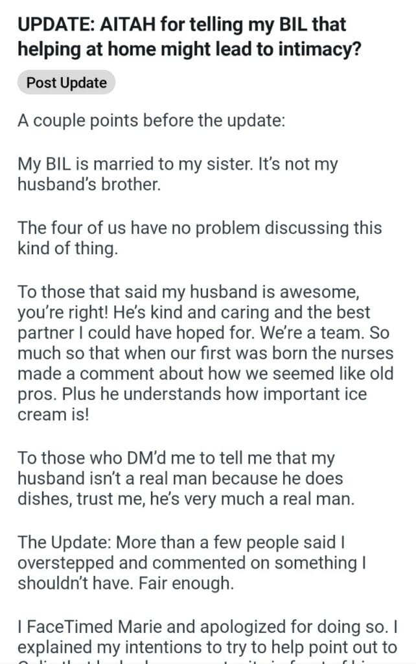Click the words "kind of thing."

pyautogui.click(x=67, y=248)
